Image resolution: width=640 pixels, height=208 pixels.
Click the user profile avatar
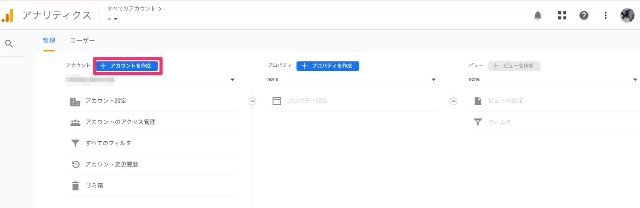(627, 15)
